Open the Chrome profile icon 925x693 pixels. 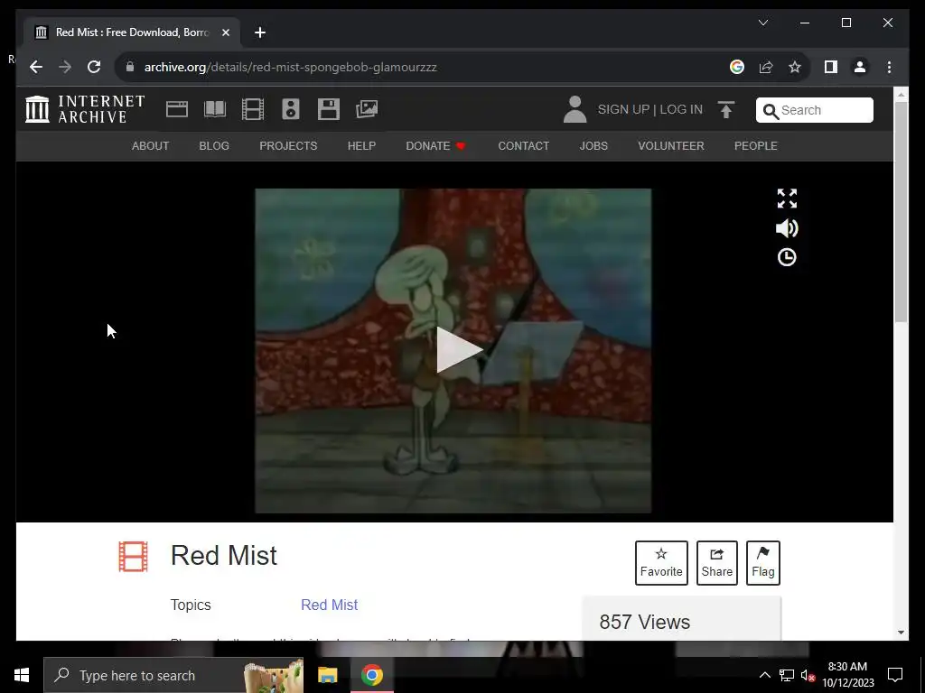tap(860, 67)
